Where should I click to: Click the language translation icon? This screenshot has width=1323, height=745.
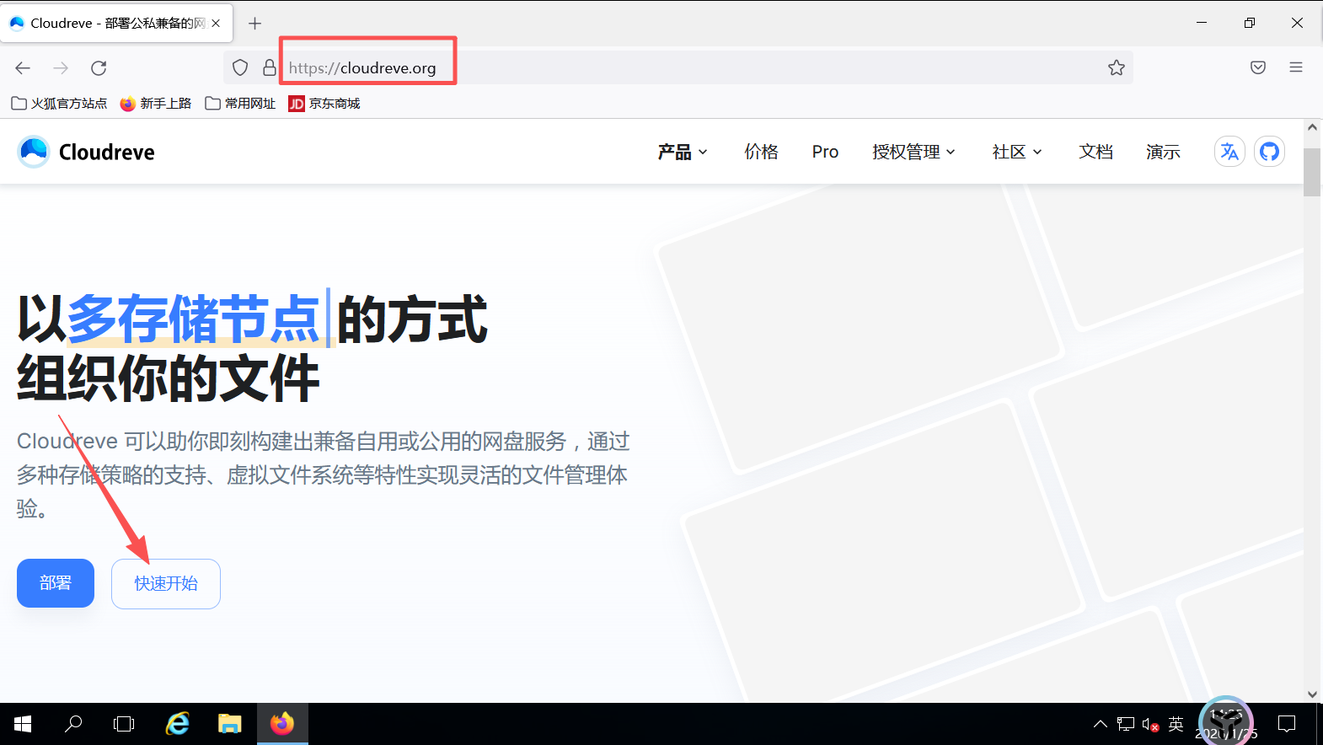point(1229,152)
